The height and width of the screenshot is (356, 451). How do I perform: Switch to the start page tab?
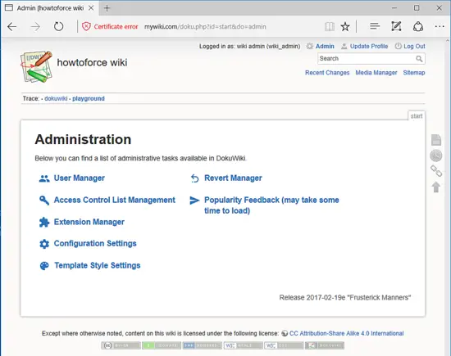417,116
